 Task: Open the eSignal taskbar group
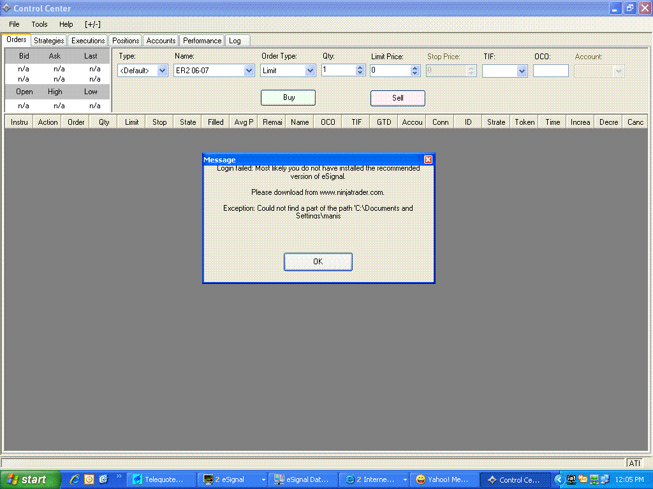(232, 479)
